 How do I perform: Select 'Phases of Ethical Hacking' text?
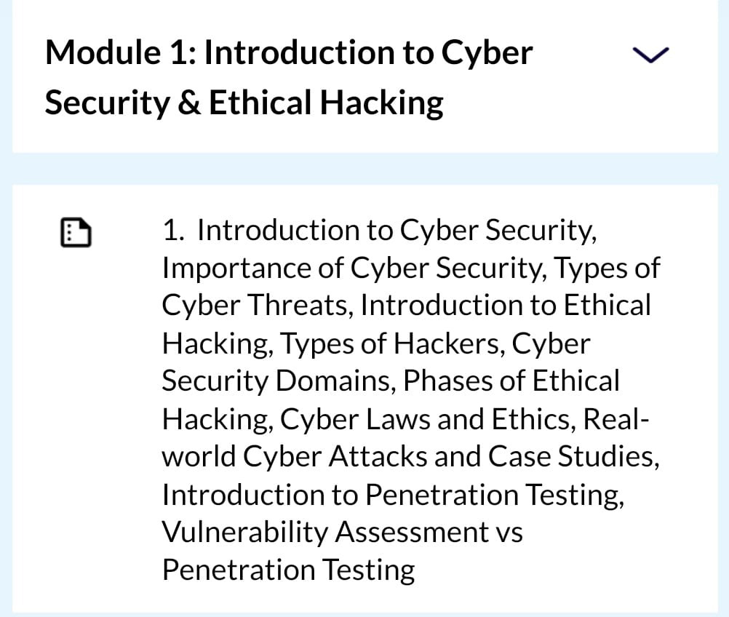pos(511,381)
